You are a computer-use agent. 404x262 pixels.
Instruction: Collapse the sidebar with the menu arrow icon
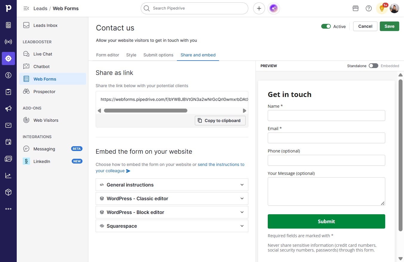[26, 8]
